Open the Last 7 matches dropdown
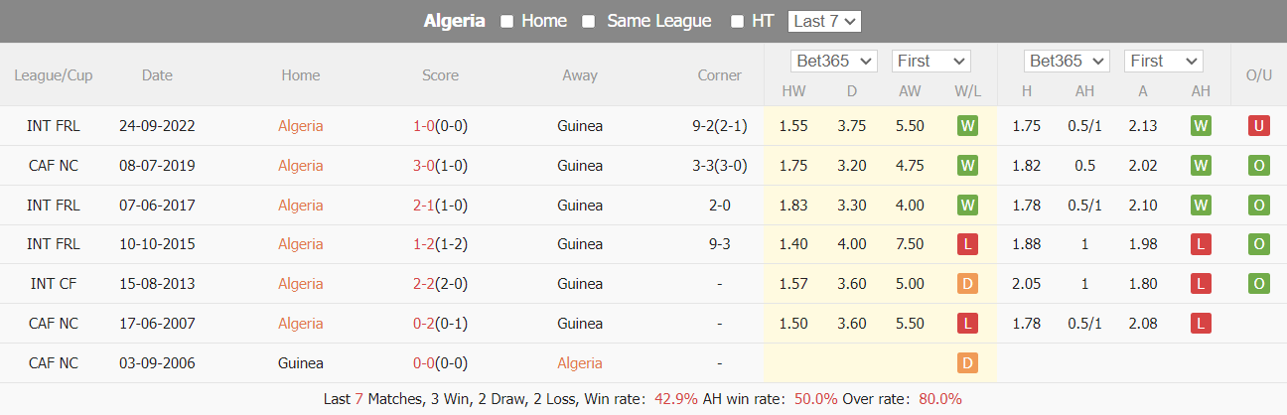This screenshot has height=415, width=1287. tap(824, 21)
